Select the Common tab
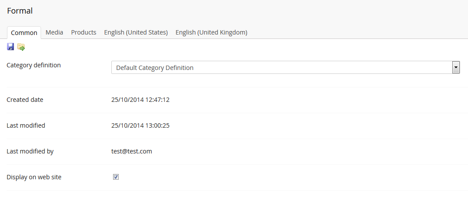The height and width of the screenshot is (209, 468). point(24,33)
